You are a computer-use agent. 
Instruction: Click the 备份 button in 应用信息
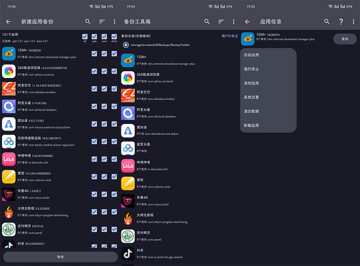pos(345,39)
